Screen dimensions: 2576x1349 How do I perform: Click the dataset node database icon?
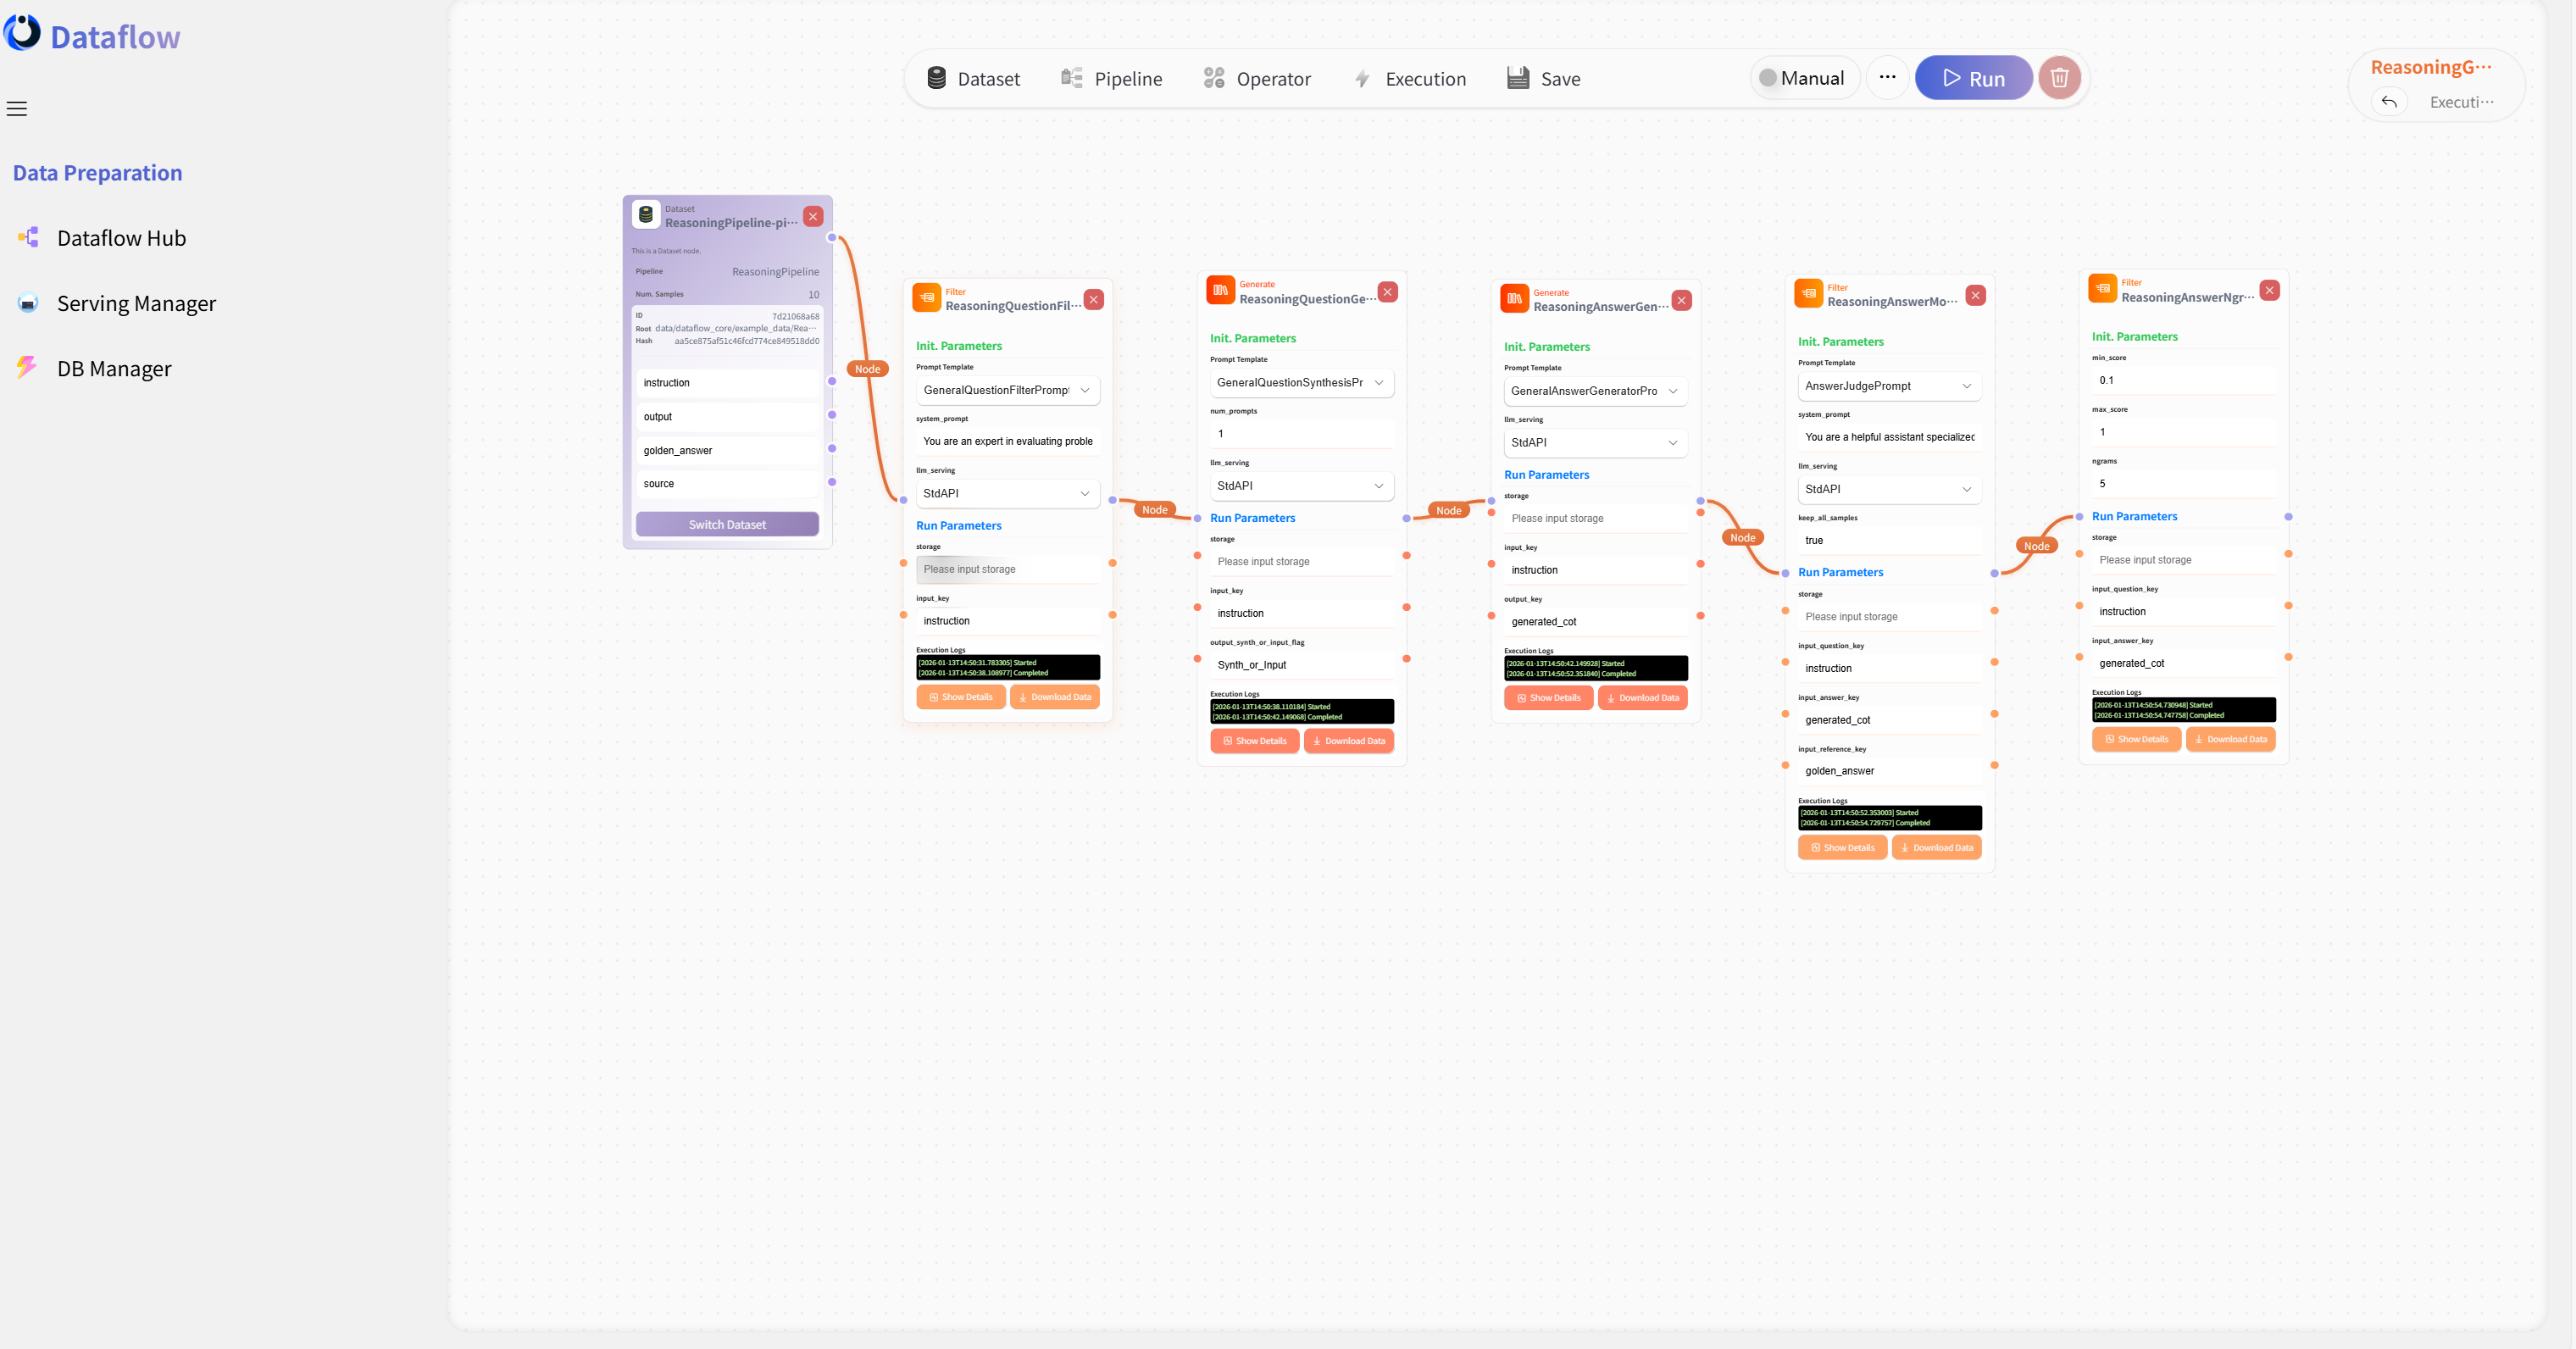(x=646, y=215)
